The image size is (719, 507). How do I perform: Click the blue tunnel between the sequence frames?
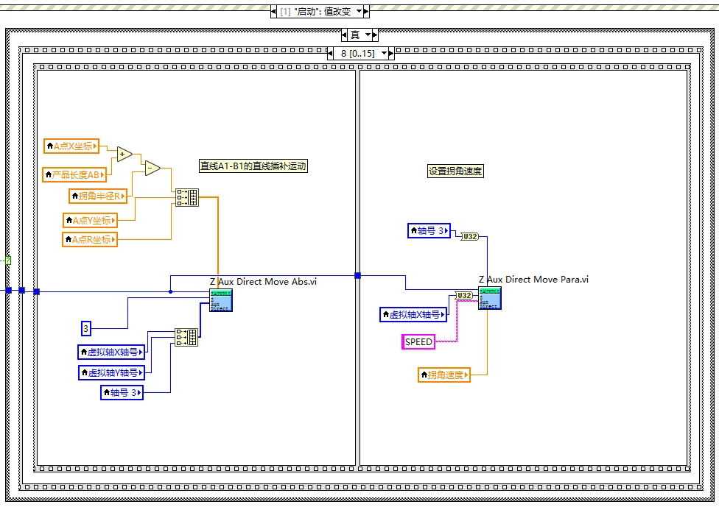coord(358,275)
